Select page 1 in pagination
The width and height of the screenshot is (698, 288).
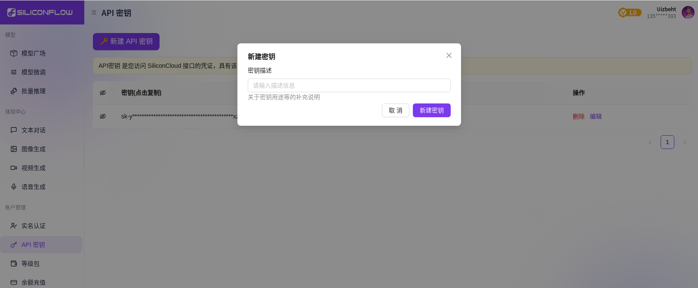click(x=667, y=142)
